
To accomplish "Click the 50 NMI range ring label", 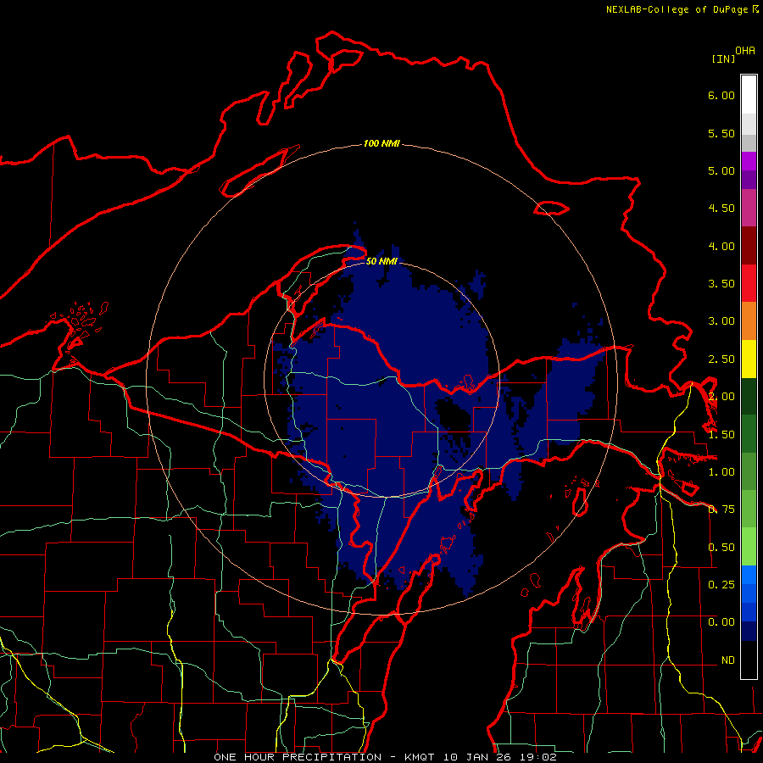I will click(x=381, y=261).
